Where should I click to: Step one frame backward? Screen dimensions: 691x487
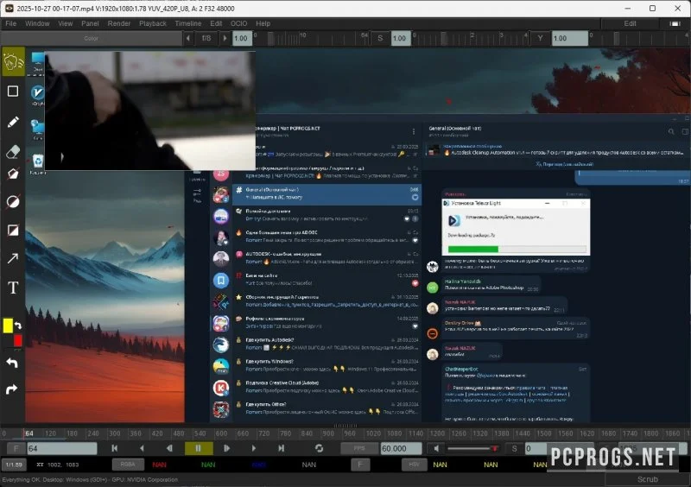coord(169,449)
